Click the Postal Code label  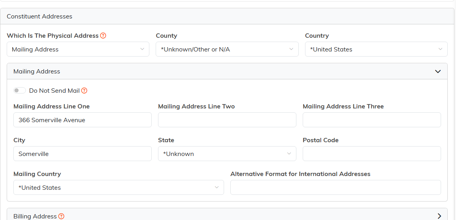click(x=320, y=140)
